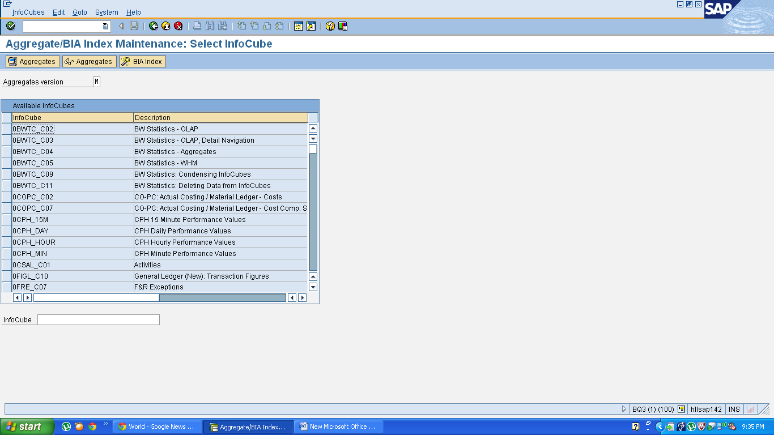Click the Create New Session icon
The width and height of the screenshot is (774, 435).
[x=299, y=26]
